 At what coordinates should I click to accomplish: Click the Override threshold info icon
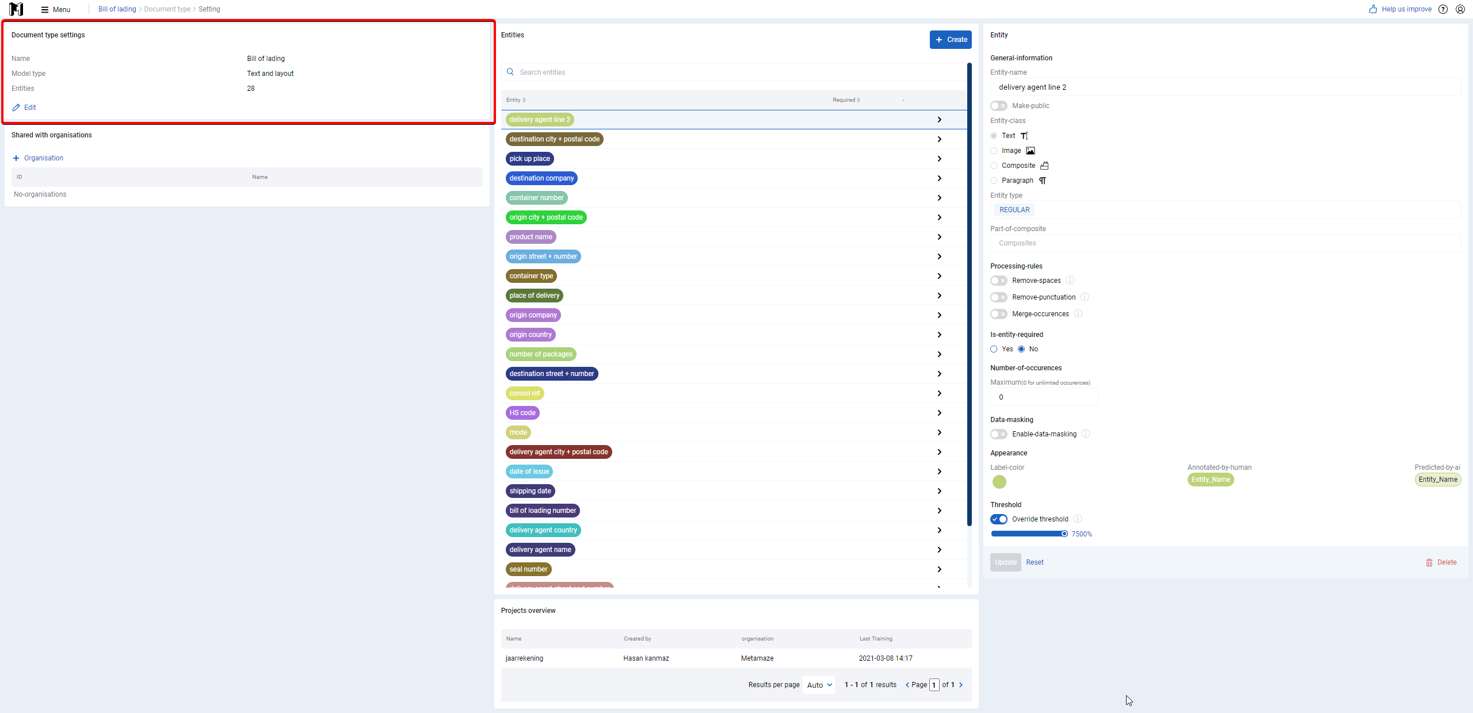click(1078, 519)
